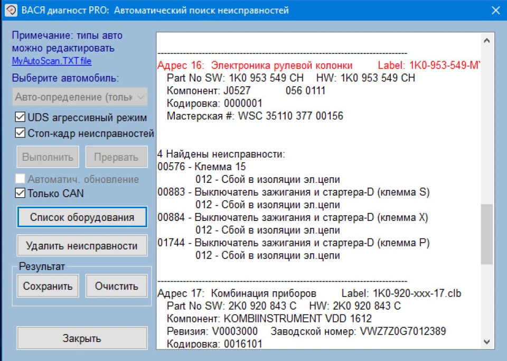This screenshot has width=507, height=361.
Task: Click 012 - Сбой в изоляции under 01744
Action: [268, 255]
